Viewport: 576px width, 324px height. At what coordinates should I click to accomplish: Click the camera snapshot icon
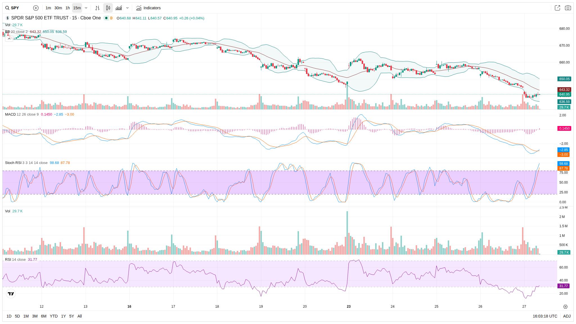[x=568, y=8]
